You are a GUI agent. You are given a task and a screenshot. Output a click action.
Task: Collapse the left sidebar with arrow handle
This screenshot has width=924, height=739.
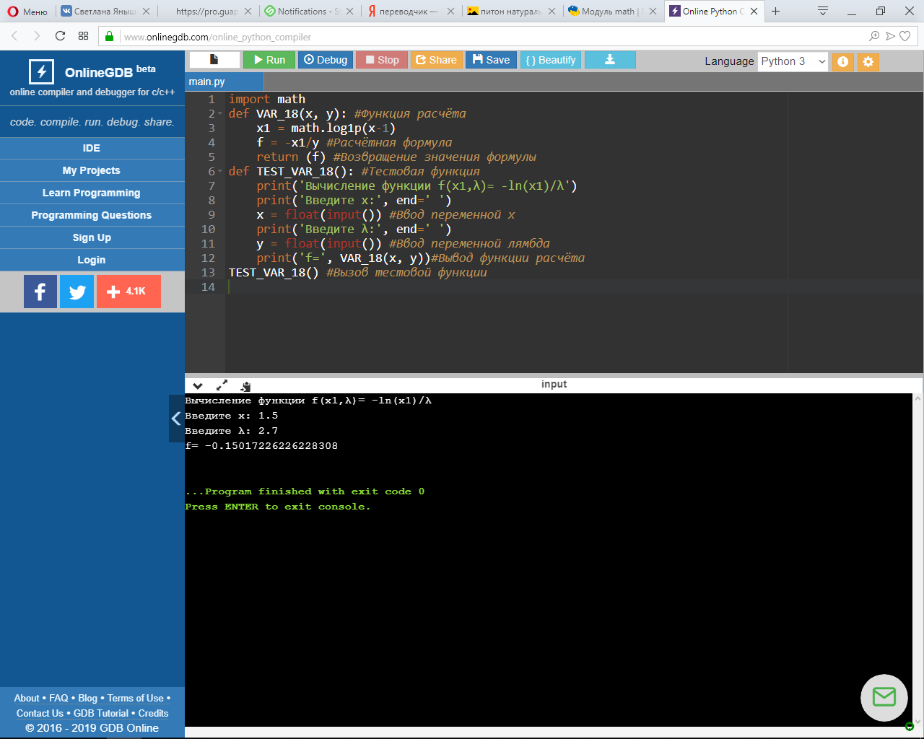tap(176, 419)
